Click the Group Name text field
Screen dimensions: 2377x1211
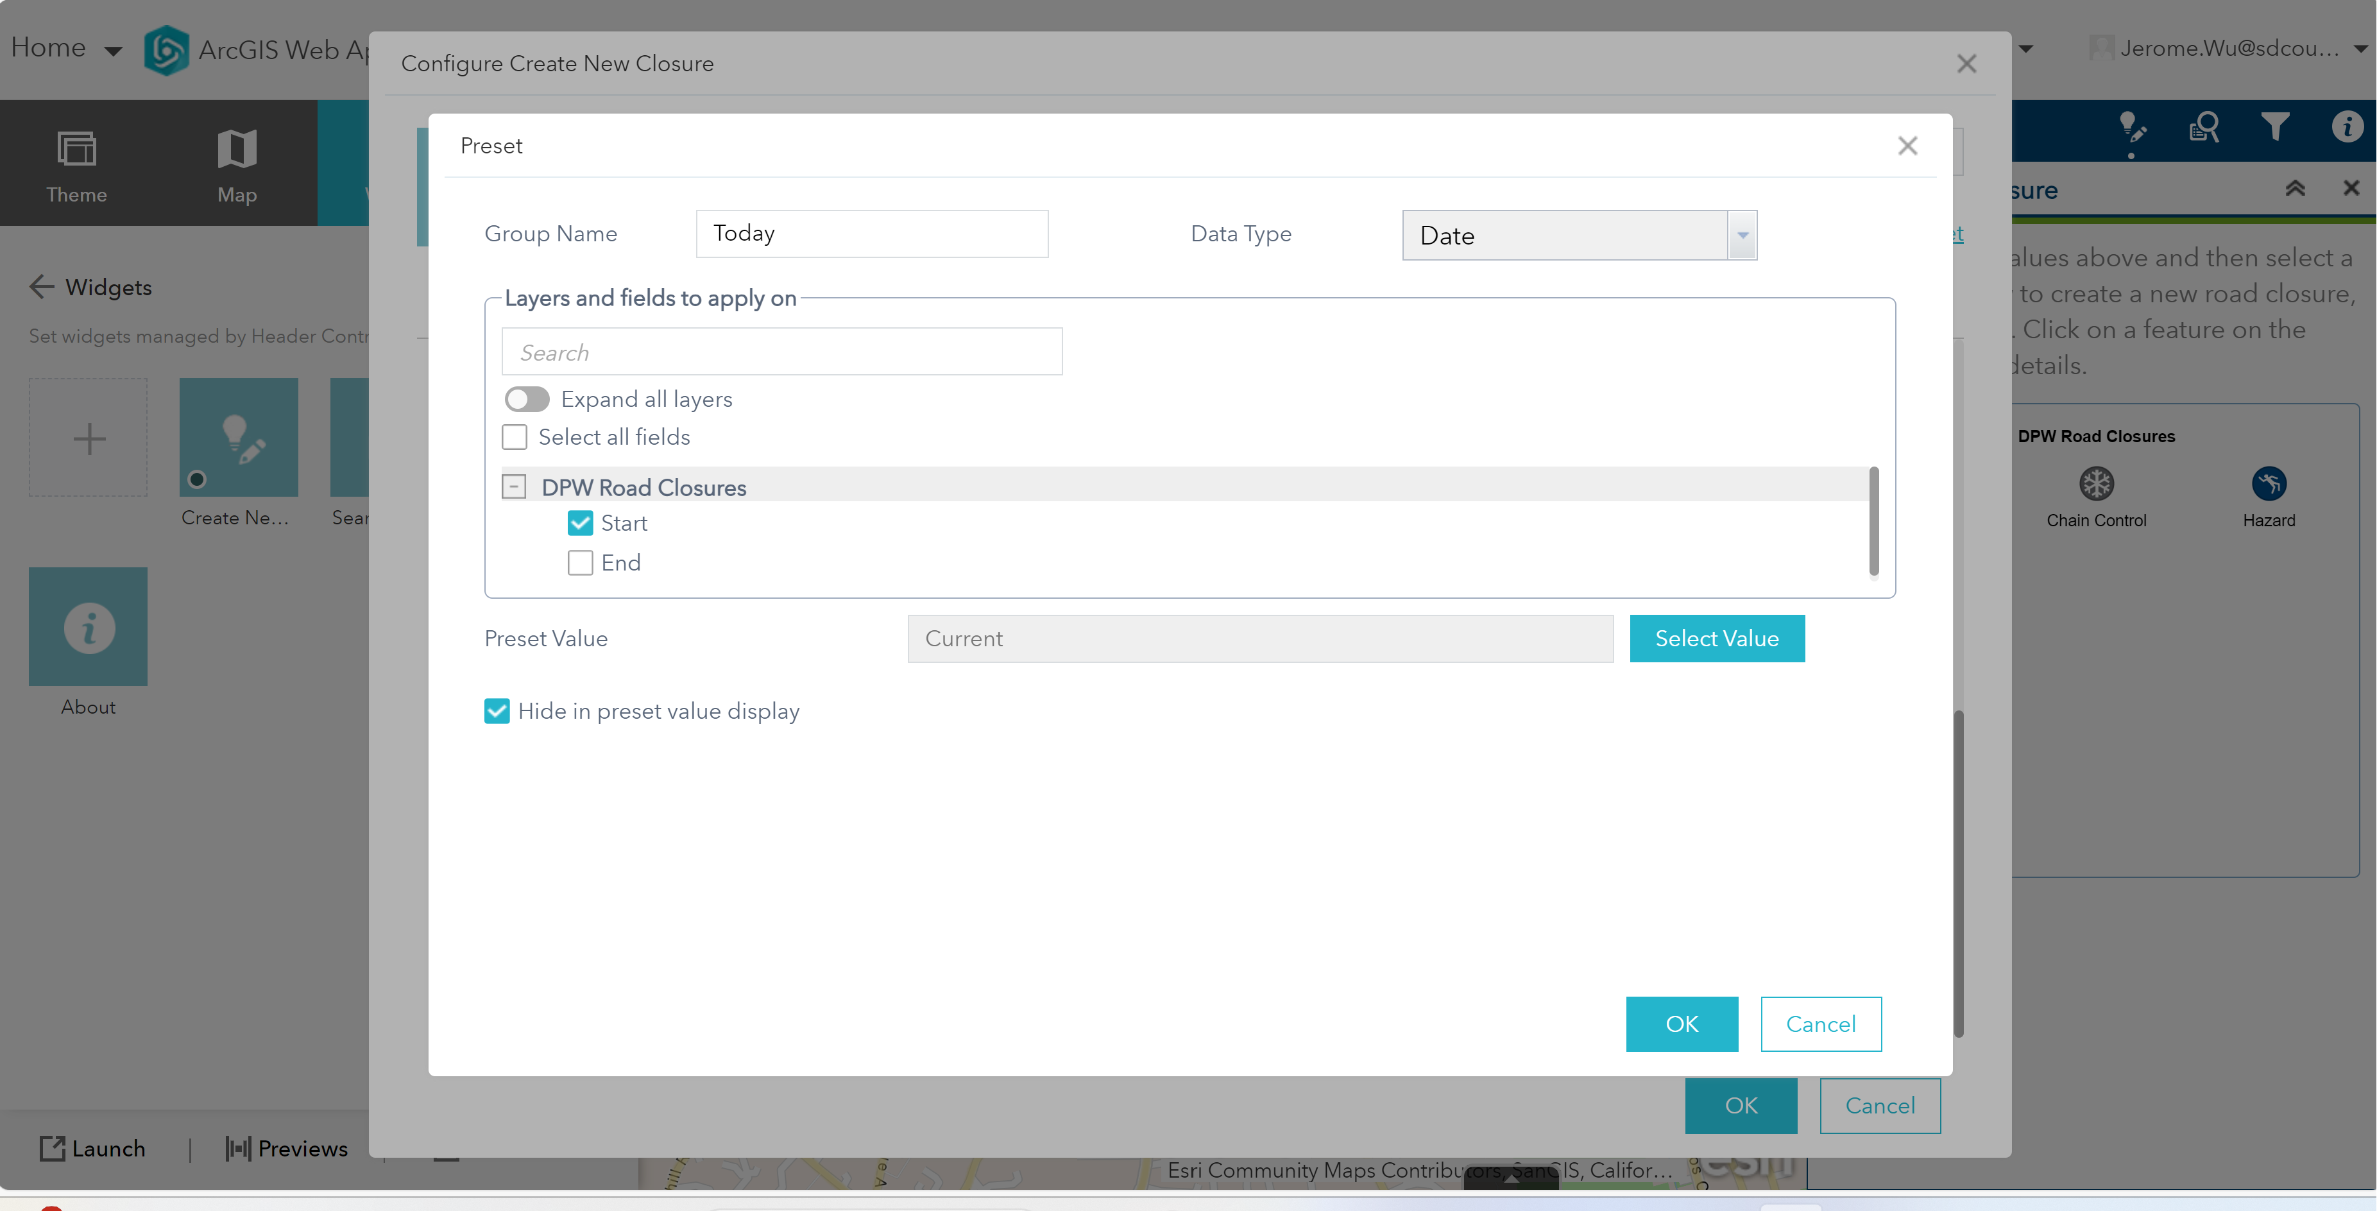point(871,234)
